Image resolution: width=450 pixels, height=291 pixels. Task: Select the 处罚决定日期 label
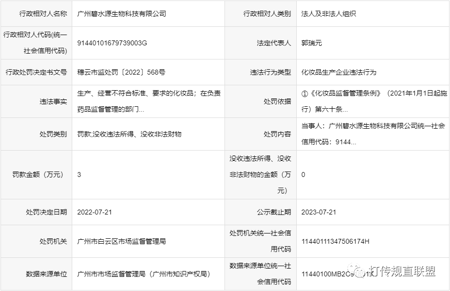tap(46, 212)
